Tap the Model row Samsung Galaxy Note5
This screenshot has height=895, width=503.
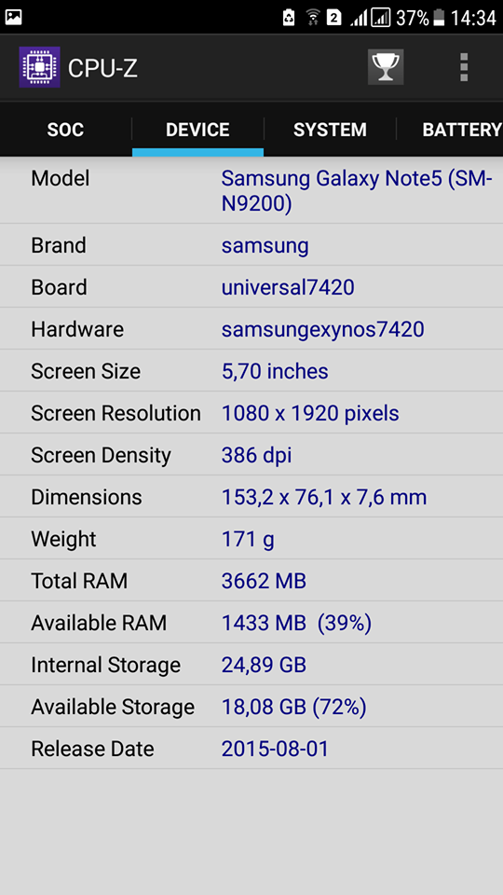tap(251, 190)
